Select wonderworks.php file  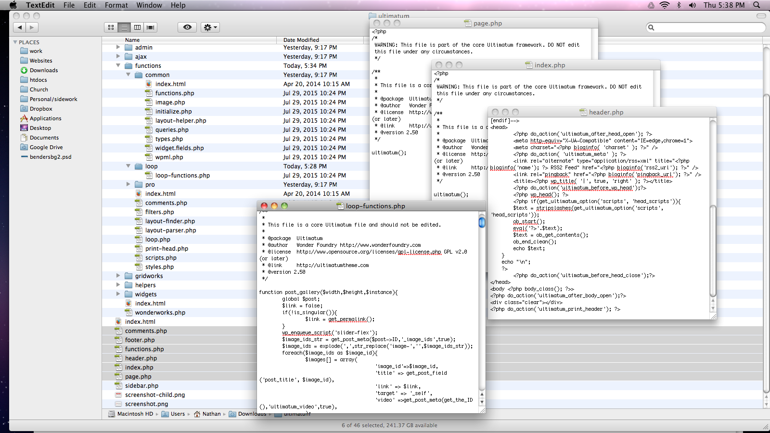coord(160,313)
